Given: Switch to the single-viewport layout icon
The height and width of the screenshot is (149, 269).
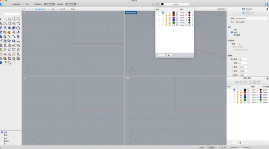Looking at the screenshot, I should (29, 8).
